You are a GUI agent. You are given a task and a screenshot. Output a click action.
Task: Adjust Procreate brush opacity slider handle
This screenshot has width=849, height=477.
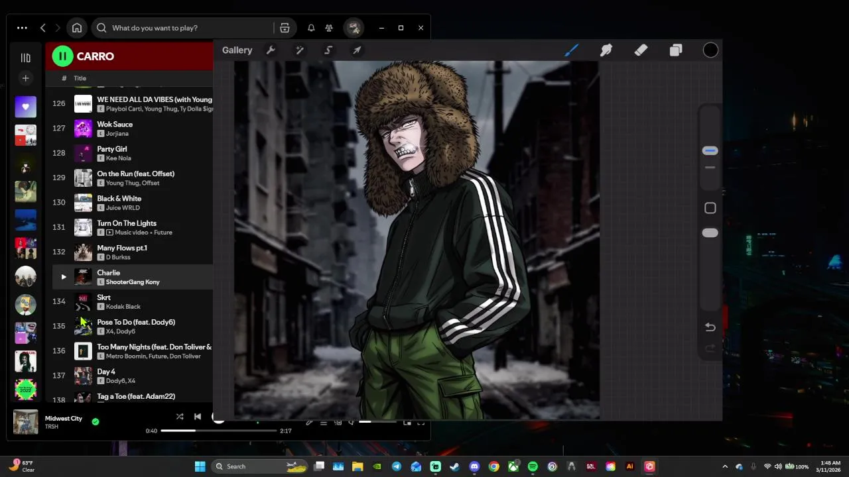[x=710, y=233]
